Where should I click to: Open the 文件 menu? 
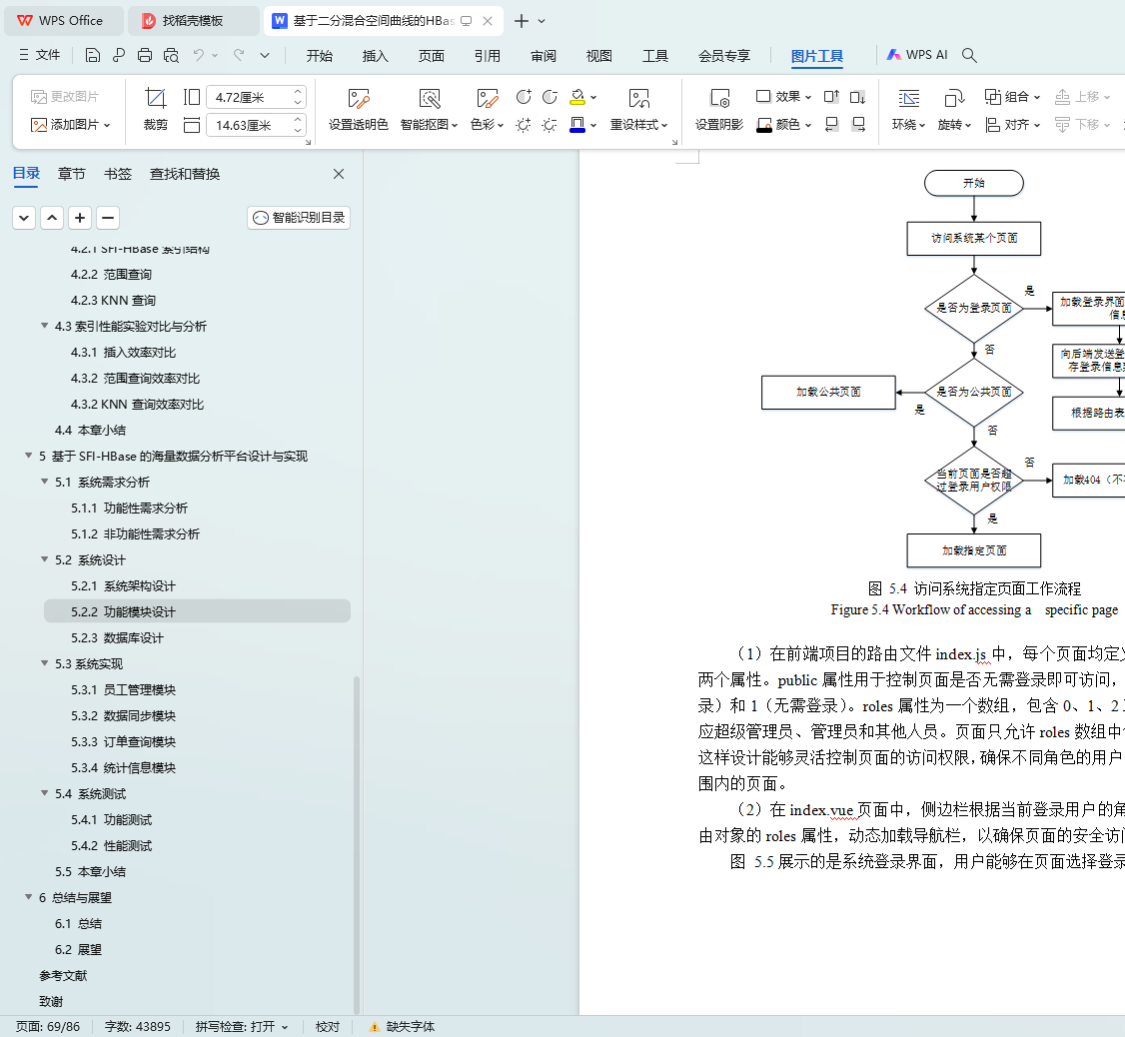click(40, 55)
